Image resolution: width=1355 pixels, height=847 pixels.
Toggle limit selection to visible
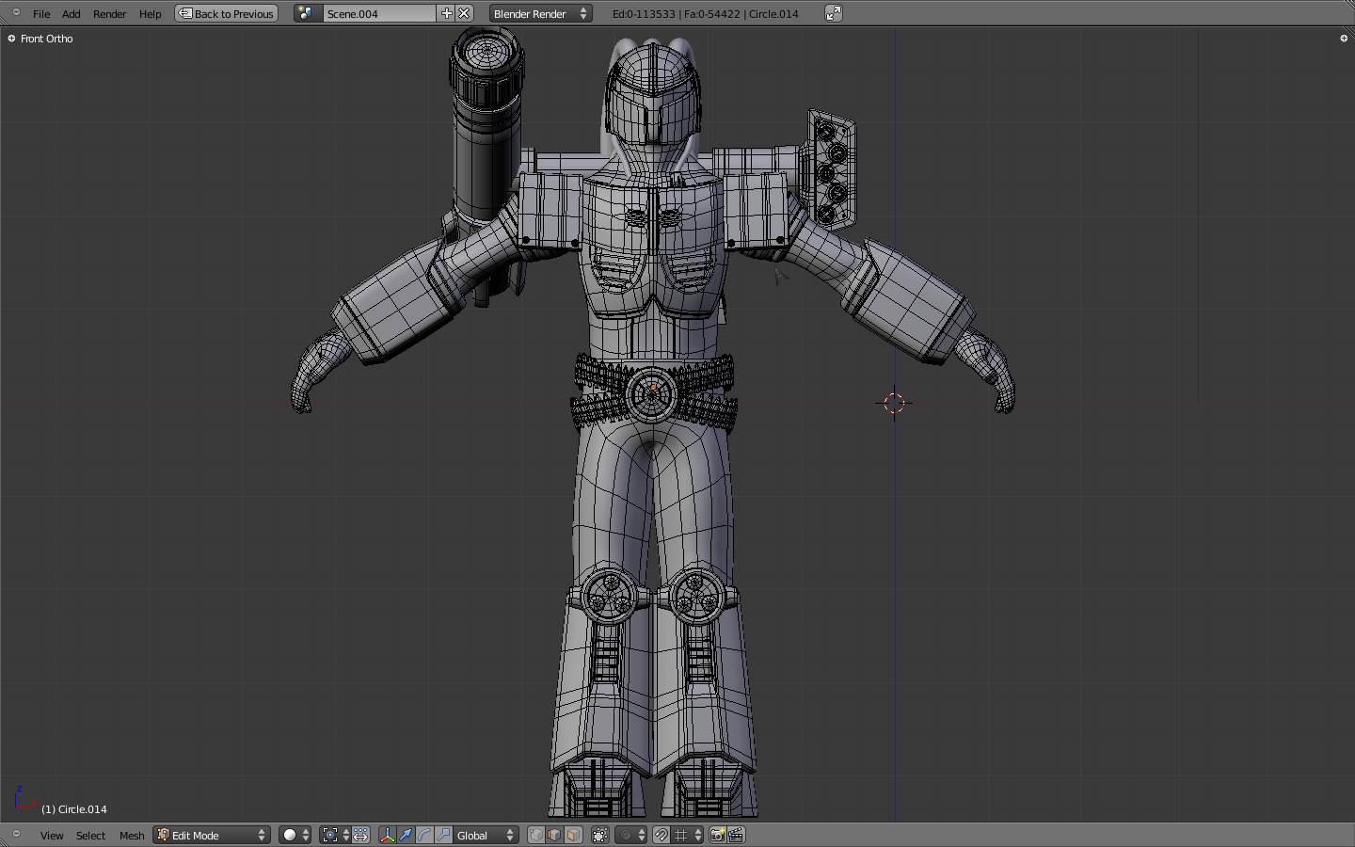(600, 836)
